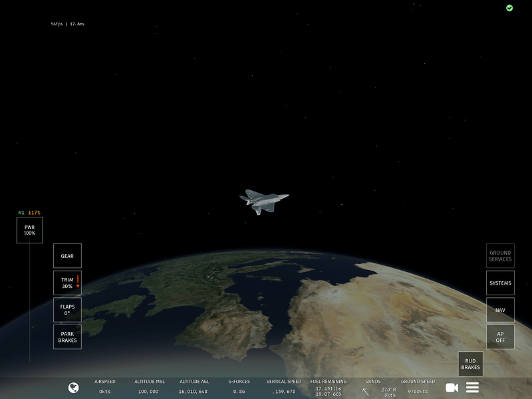
Task: Select the VERTICAL SPEED readout
Action: pyautogui.click(x=284, y=386)
